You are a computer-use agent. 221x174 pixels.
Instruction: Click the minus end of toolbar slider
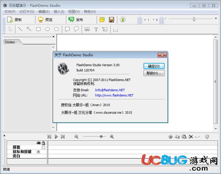click(x=165, y=18)
